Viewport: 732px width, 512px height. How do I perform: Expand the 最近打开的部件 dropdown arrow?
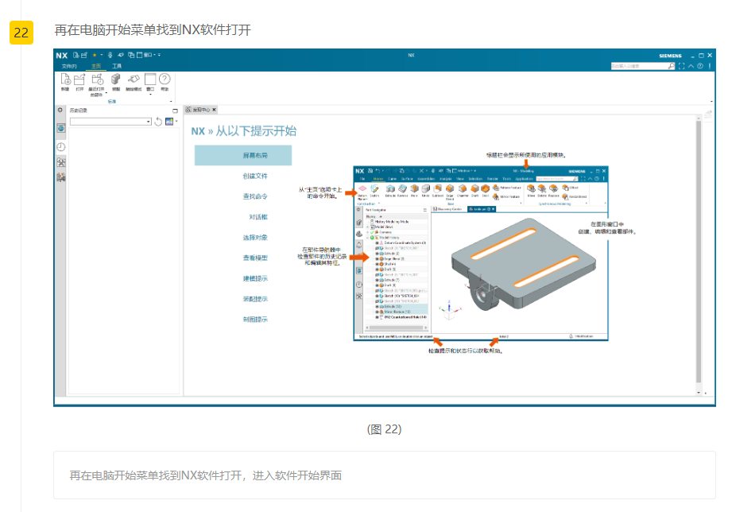coord(106,93)
